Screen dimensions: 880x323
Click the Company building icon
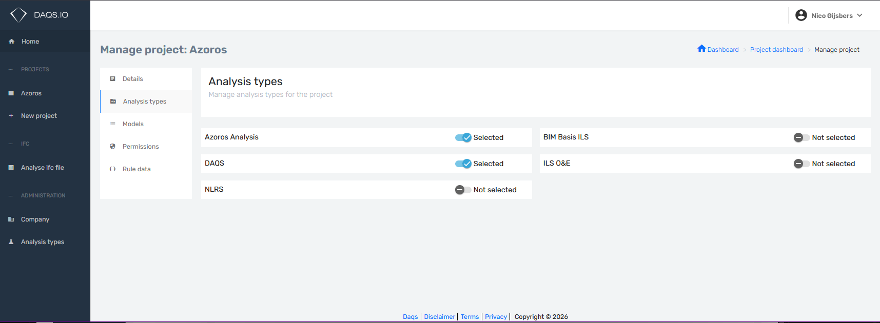[x=11, y=219]
